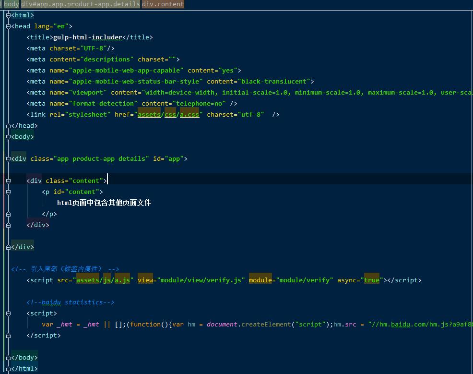Click the "viewport" meta name
Screen dimensions: 473x374
pyautogui.click(x=88, y=92)
